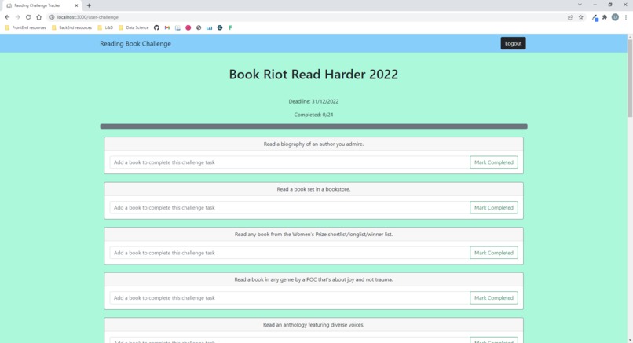
Task: Open the GitHub bookmark icon
Action: tap(156, 27)
